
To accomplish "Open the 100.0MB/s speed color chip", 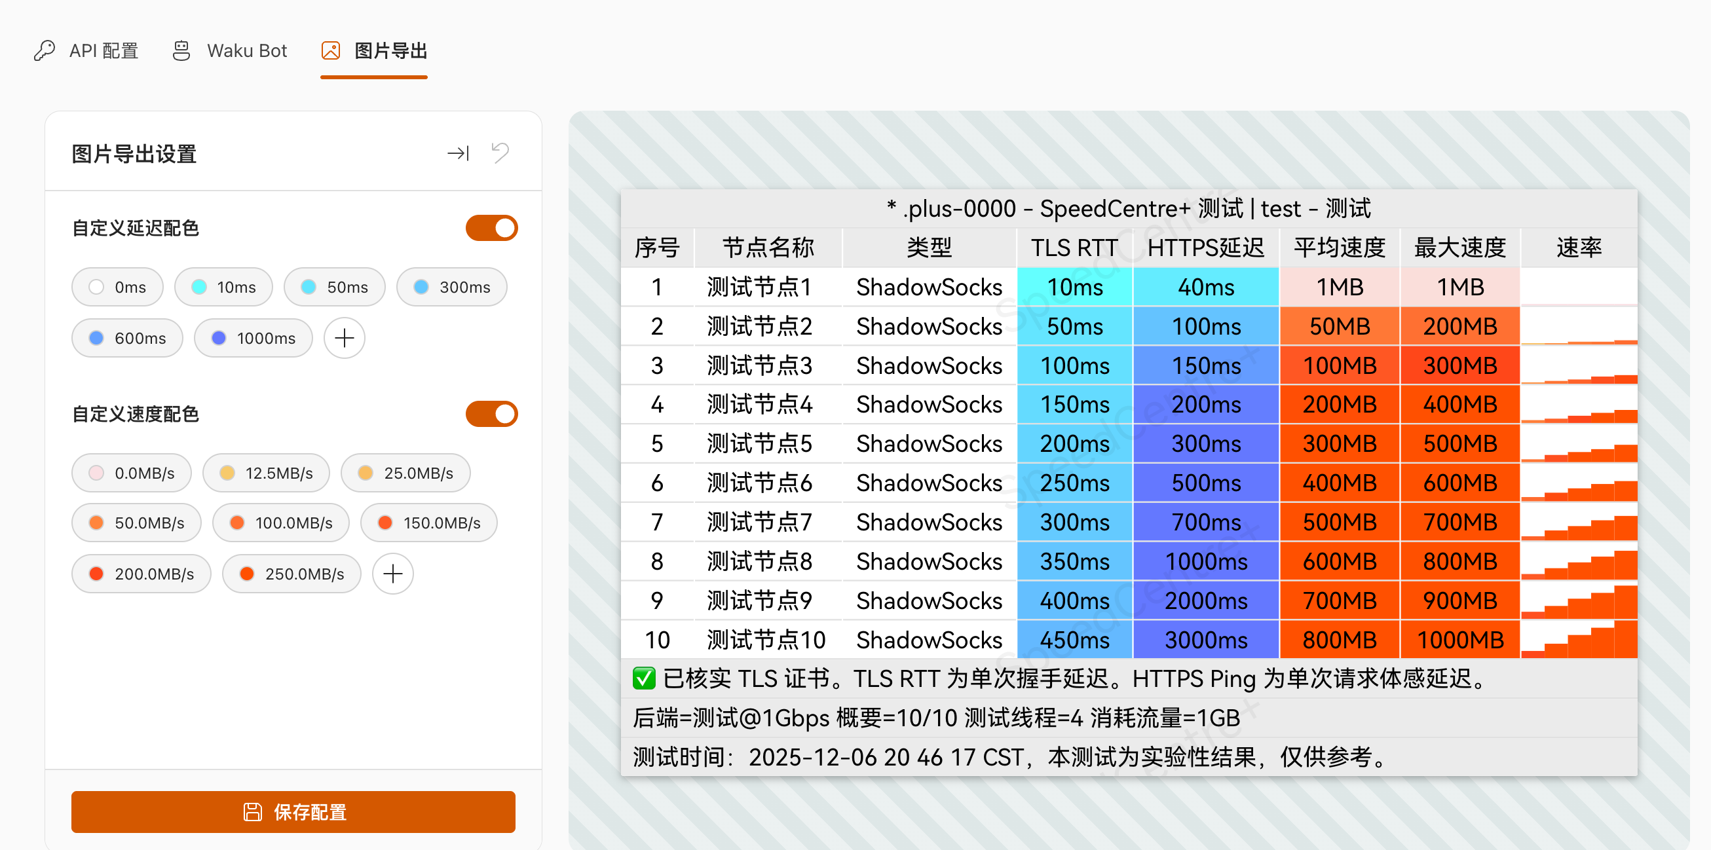I will click(x=281, y=523).
